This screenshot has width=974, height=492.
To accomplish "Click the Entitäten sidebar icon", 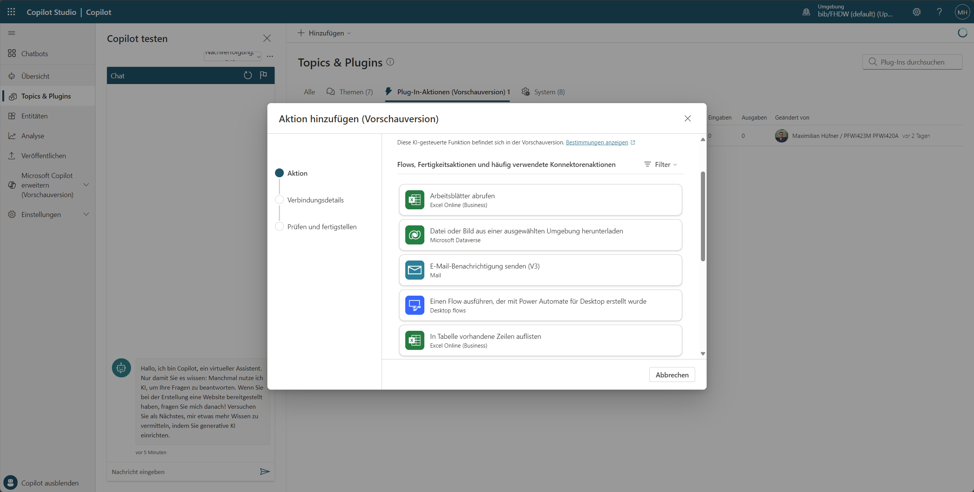I will (x=12, y=116).
